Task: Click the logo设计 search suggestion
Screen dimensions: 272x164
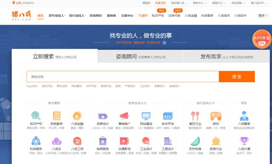Action: click(x=32, y=86)
